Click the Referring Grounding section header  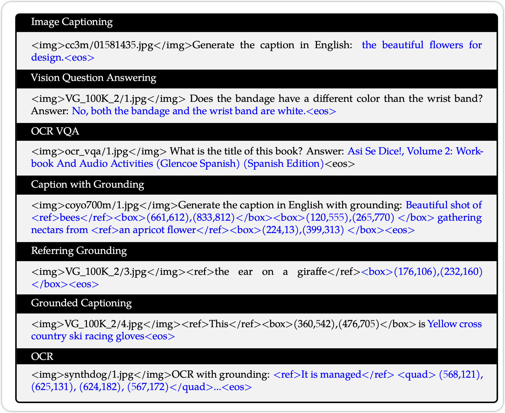click(79, 251)
